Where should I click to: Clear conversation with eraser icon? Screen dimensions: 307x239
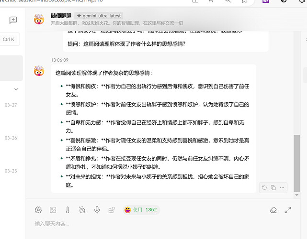pos(273,210)
